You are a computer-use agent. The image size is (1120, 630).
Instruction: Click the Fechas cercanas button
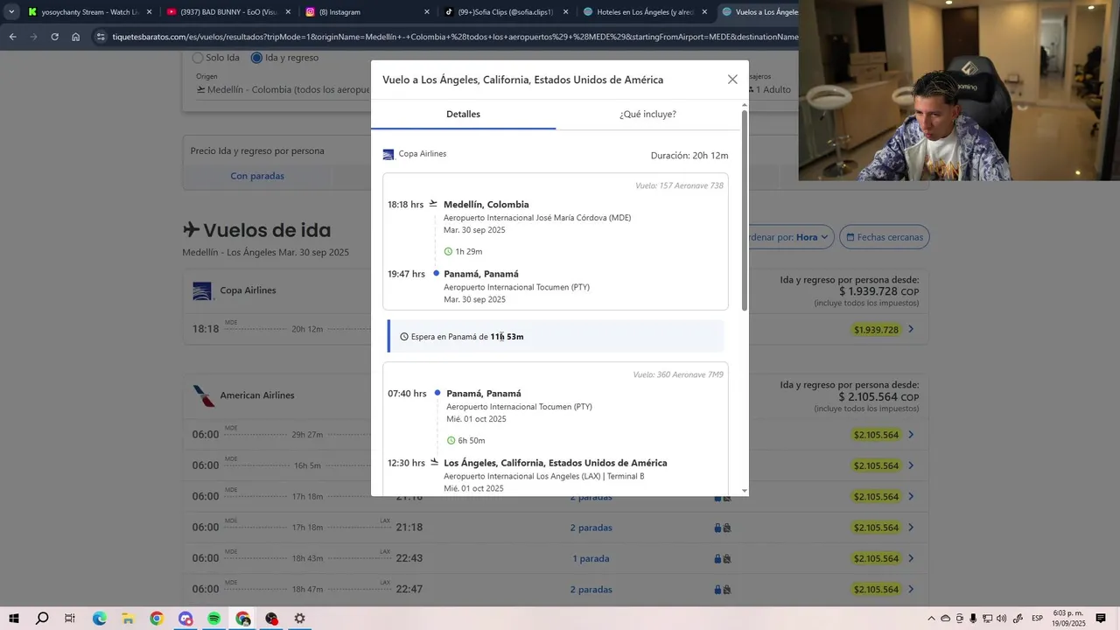coord(884,237)
